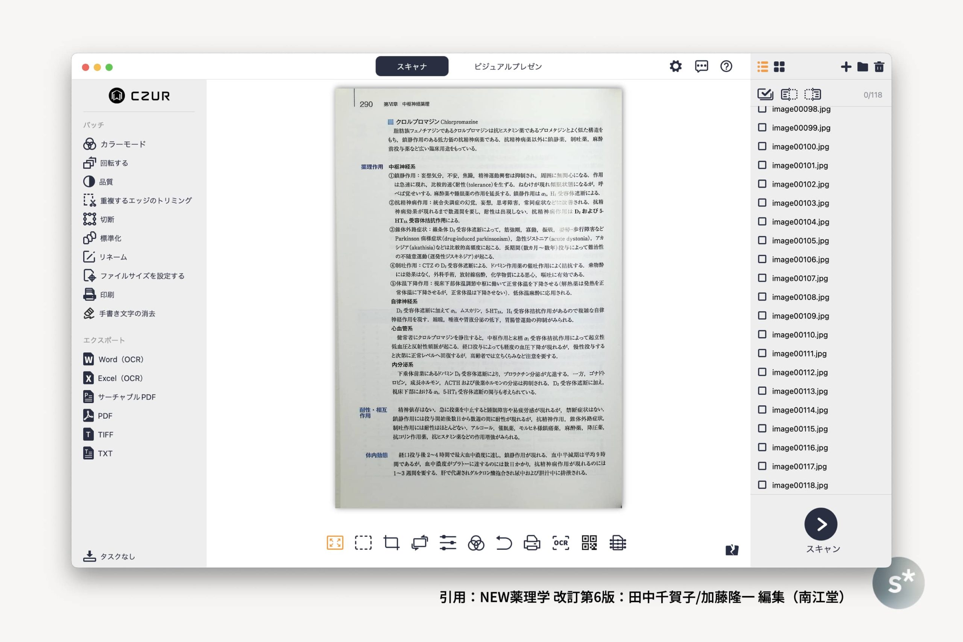Open the color mode circles icon in toolbar
The height and width of the screenshot is (642, 963).
[476, 543]
